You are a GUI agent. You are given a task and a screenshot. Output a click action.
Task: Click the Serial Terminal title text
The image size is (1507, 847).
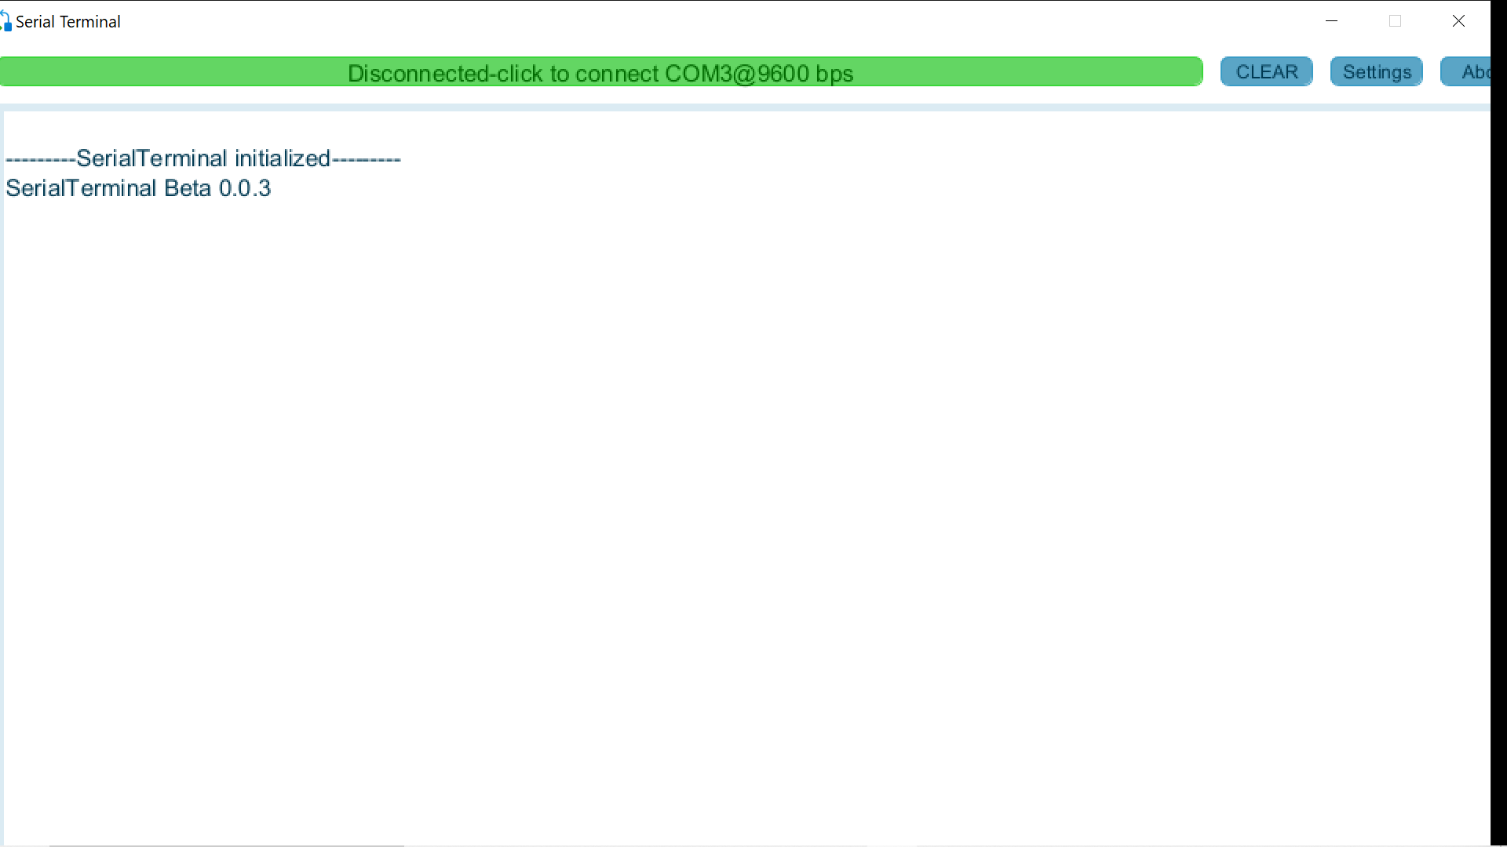click(x=68, y=21)
